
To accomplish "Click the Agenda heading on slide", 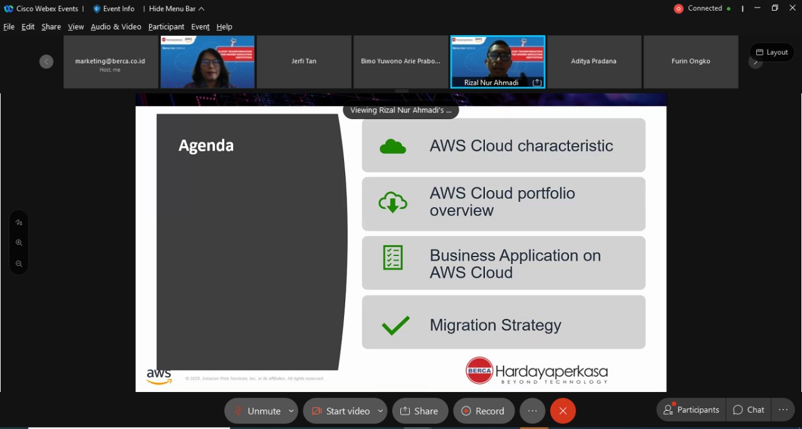I will point(206,146).
